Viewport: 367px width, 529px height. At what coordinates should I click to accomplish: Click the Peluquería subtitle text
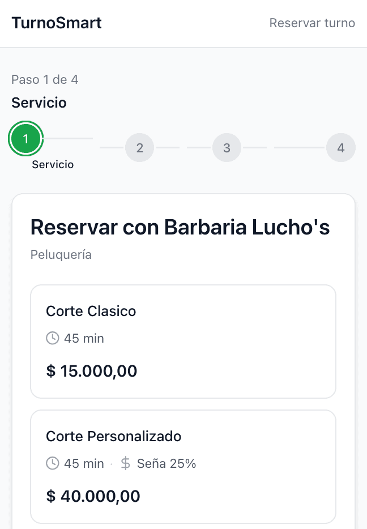61,254
